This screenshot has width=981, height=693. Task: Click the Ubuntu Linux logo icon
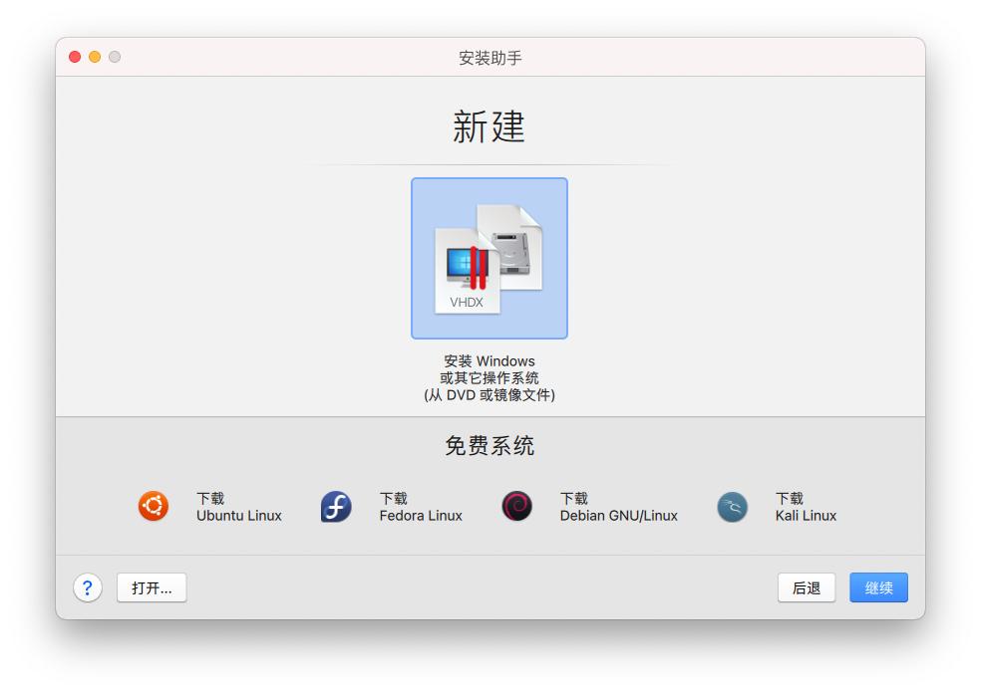coord(154,506)
